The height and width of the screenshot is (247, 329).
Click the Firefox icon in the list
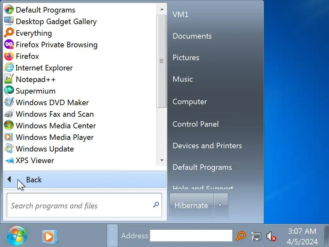click(9, 56)
